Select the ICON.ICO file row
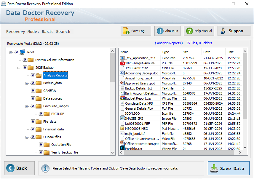The height and width of the screenshot is (179, 254). click(x=180, y=114)
